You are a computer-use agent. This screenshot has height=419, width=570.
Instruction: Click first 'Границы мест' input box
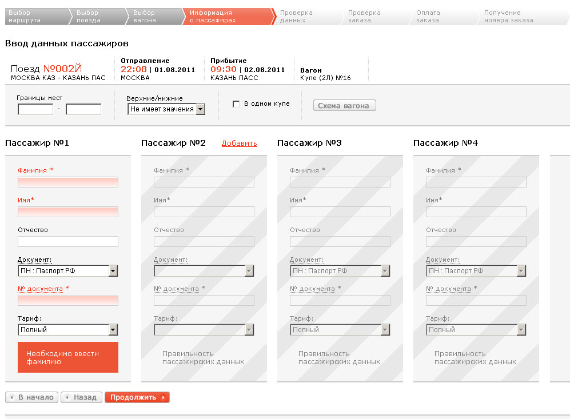tap(35, 109)
